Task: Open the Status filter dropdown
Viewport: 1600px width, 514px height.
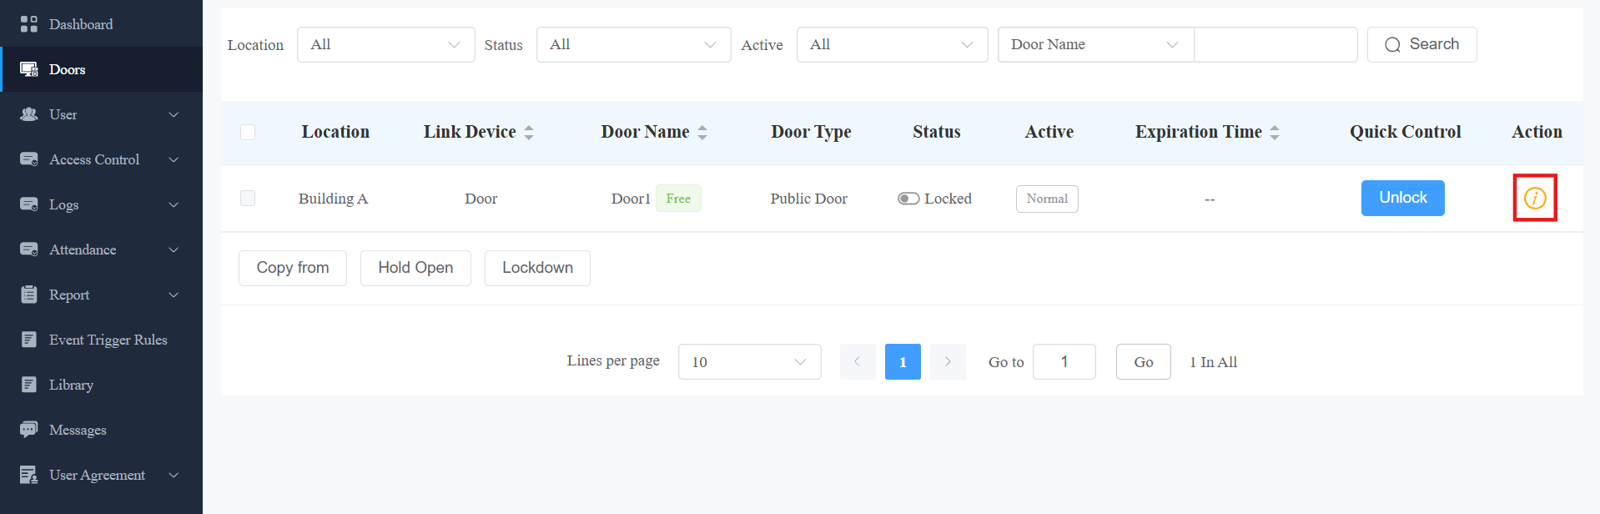Action: [634, 44]
